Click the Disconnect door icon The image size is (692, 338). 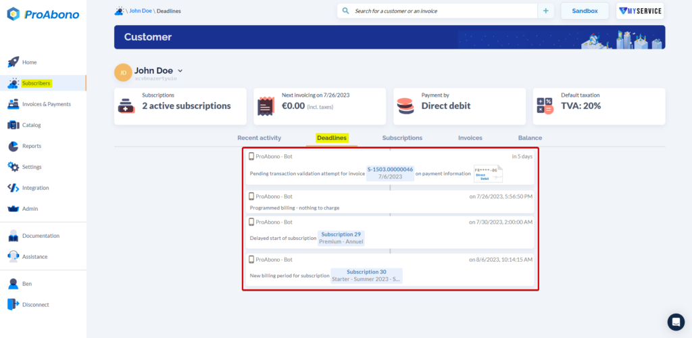(14, 304)
